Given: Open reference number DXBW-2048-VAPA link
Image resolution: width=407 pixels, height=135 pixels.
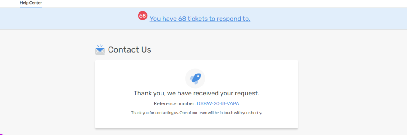Looking at the screenshot, I should 218,103.
